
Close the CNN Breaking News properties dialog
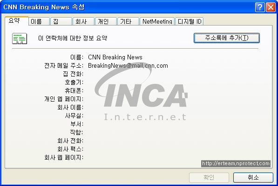click(271, 7)
